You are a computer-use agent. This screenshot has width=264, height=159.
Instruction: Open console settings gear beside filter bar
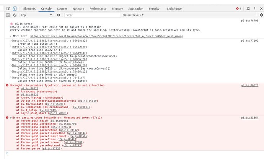[x=261, y=15]
